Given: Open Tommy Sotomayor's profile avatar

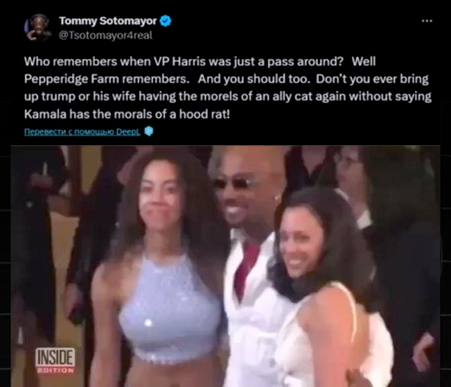Looking at the screenshot, I should [38, 27].
